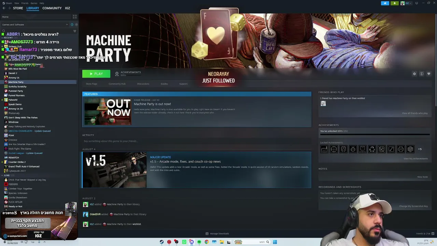This screenshot has width=437, height=246.
Task: Expand the +5 more achievements
Action: [420, 149]
